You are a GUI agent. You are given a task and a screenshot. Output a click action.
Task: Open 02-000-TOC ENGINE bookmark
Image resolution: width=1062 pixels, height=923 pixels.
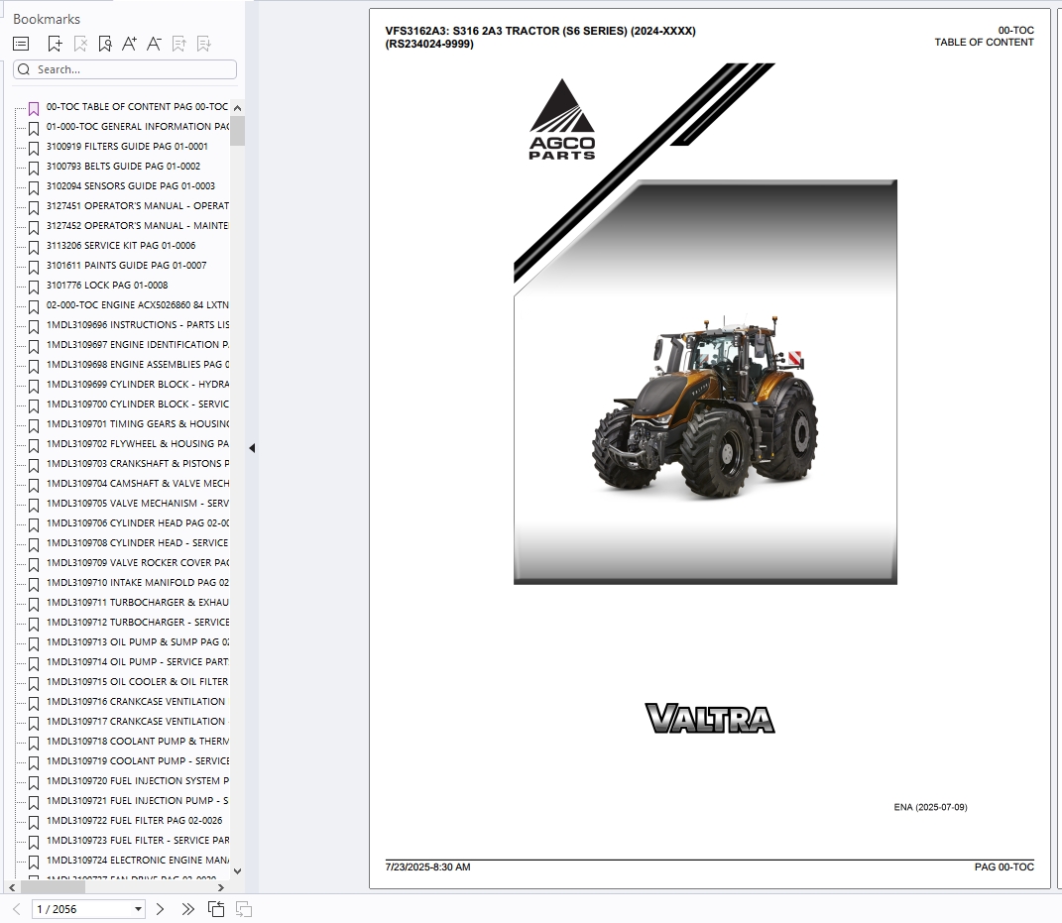click(138, 305)
